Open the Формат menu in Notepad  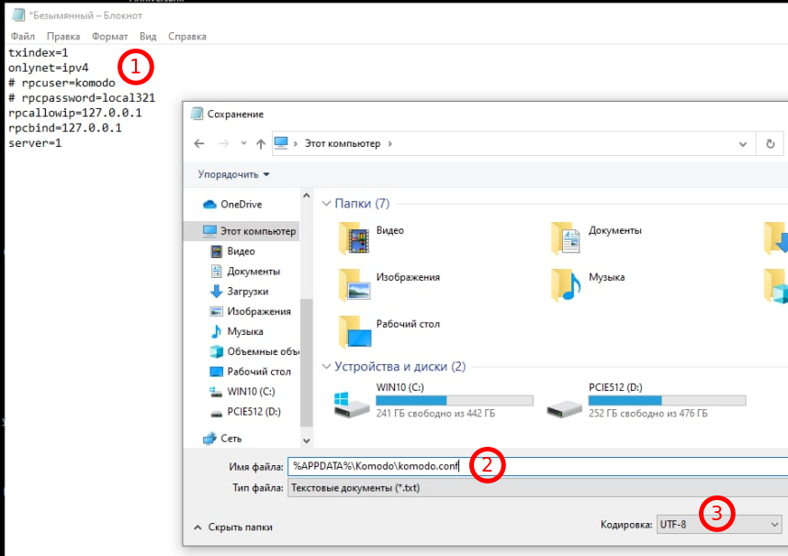pos(109,36)
